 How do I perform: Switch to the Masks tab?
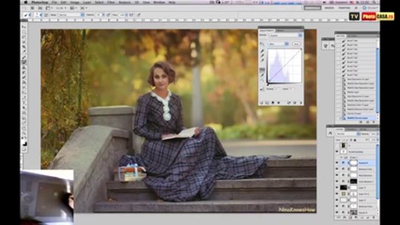tap(281, 31)
